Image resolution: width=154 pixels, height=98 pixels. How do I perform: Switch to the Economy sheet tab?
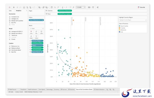56,90
